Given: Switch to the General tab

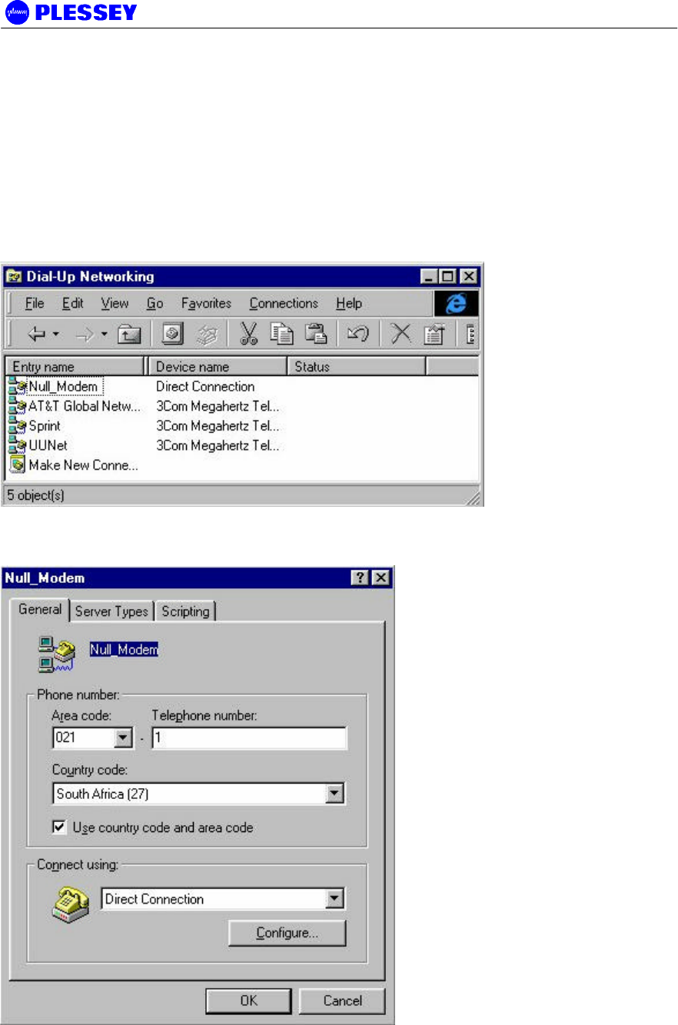Looking at the screenshot, I should tap(40, 610).
